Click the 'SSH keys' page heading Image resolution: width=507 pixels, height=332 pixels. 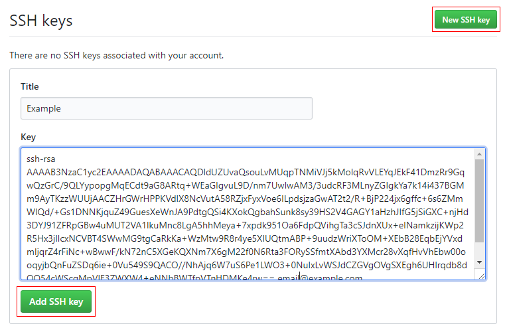click(x=41, y=21)
